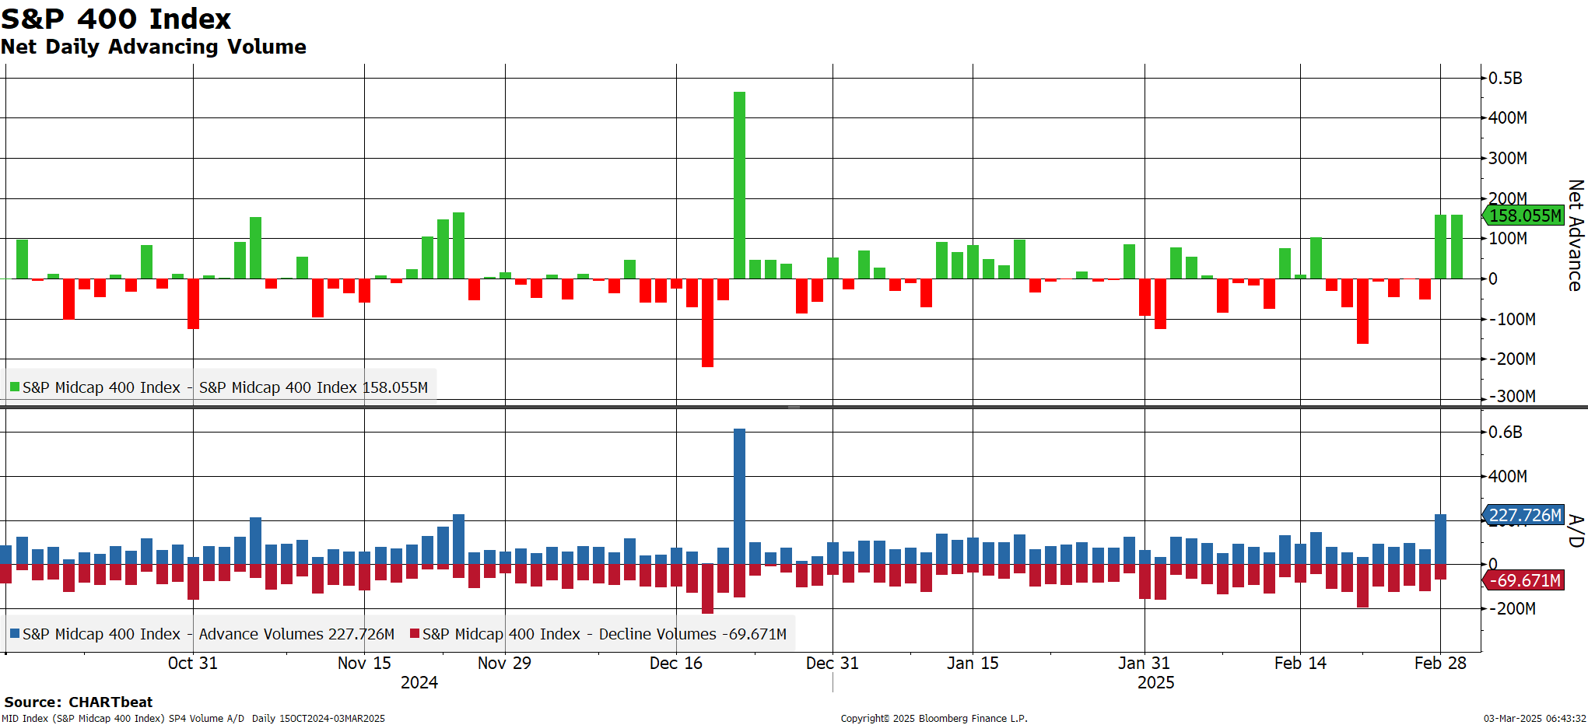The width and height of the screenshot is (1588, 725).
Task: Click the panel divider handle between charts
Action: (794, 407)
